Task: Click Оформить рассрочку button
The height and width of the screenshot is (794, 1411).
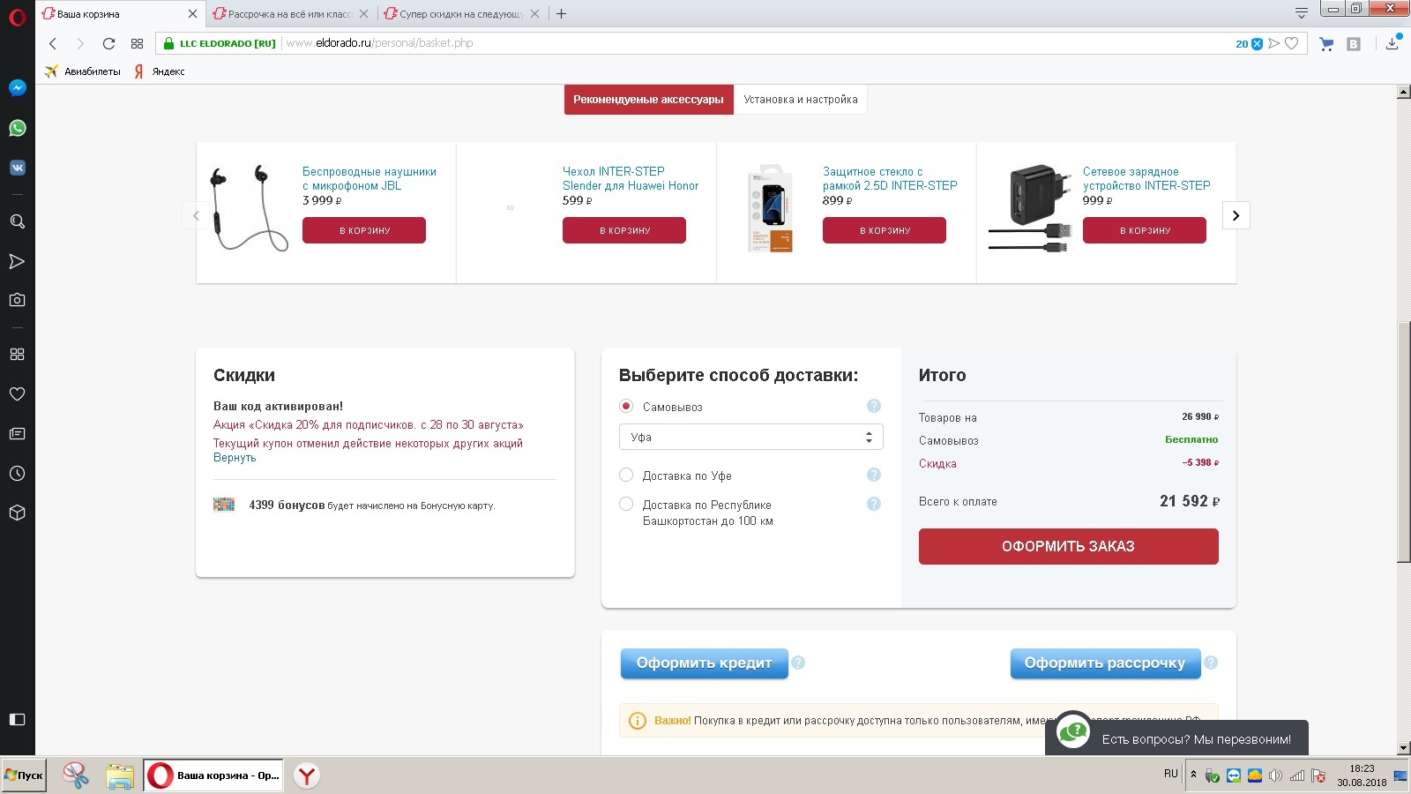Action: point(1105,663)
